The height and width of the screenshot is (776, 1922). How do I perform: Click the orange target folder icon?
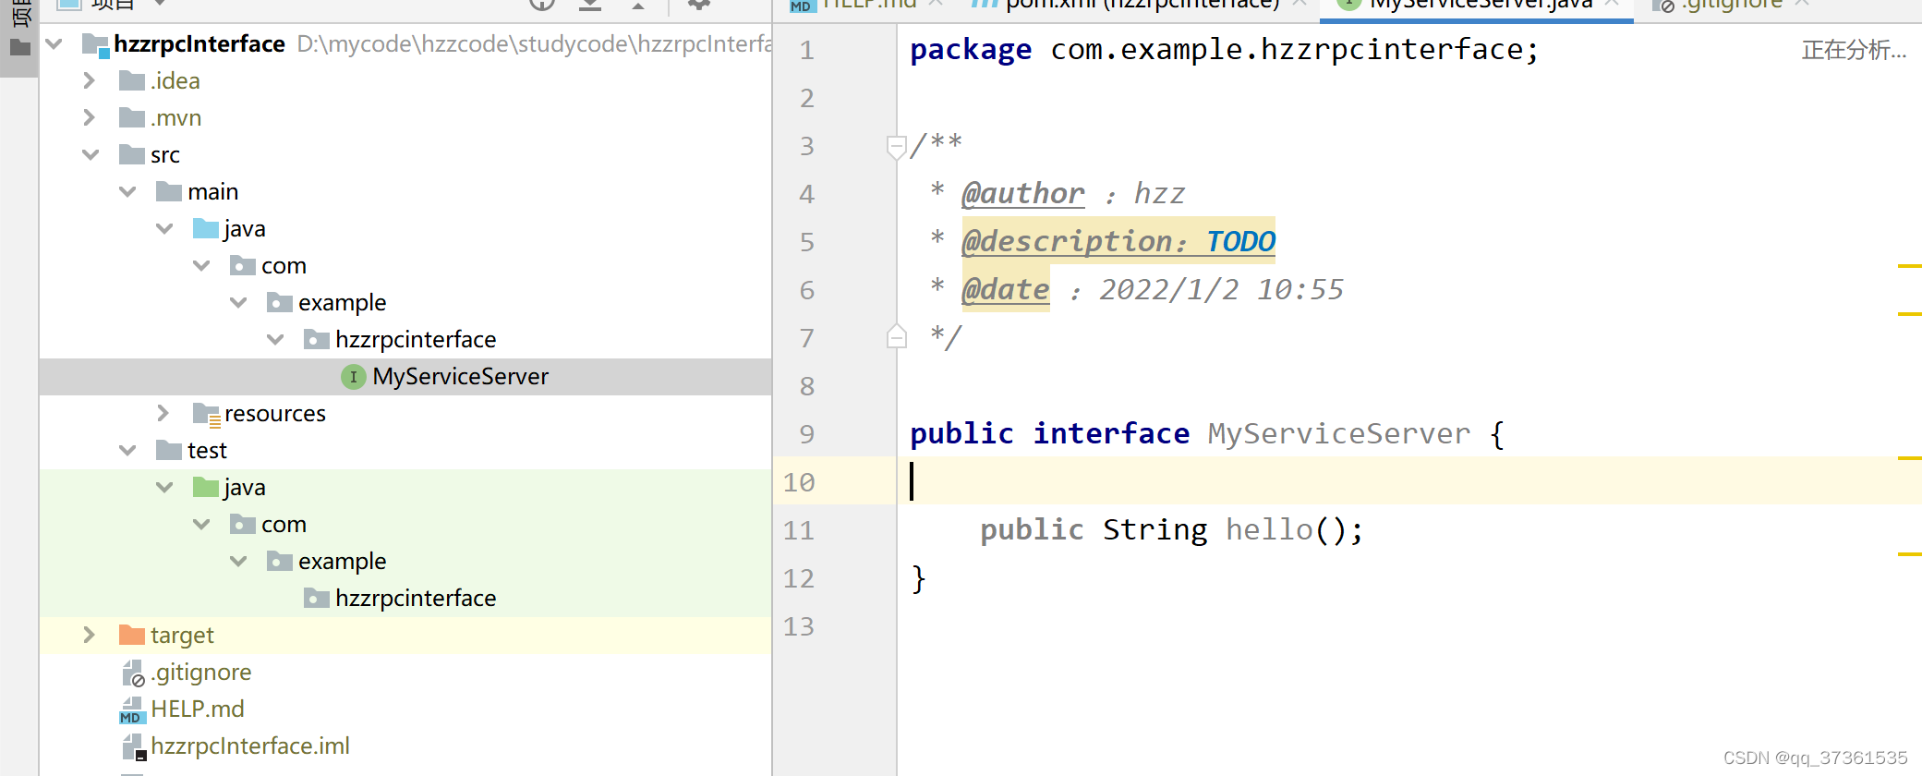132,635
